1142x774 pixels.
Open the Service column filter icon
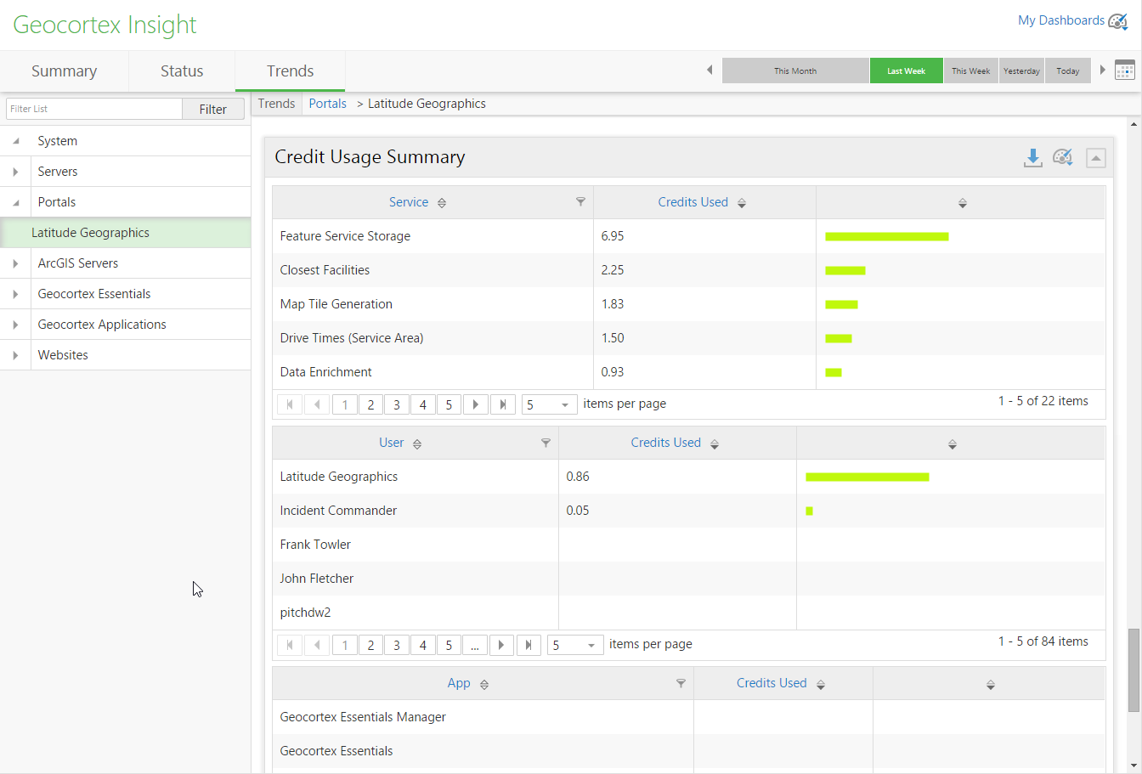[580, 202]
